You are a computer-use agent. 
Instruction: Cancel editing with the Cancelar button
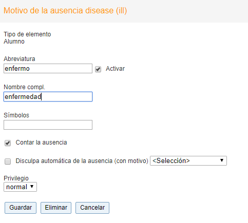[x=92, y=208]
